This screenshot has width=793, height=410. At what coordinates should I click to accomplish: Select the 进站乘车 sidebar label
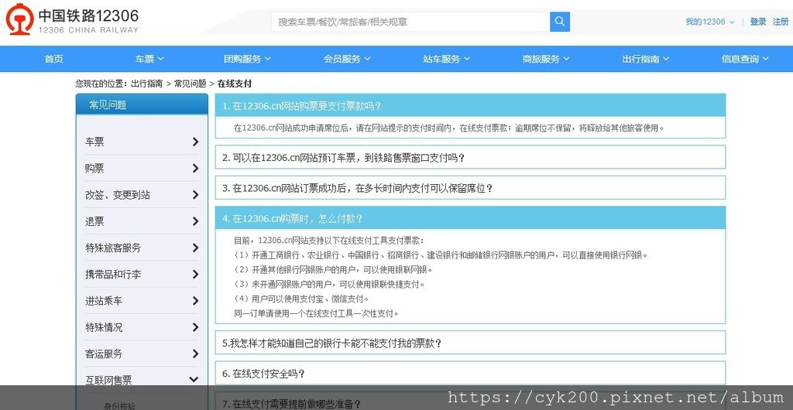coord(104,301)
